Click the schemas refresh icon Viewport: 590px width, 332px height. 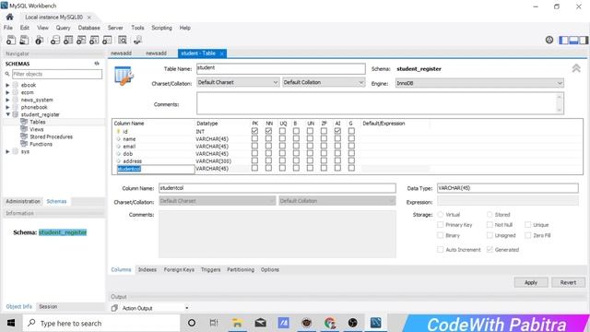[97, 64]
